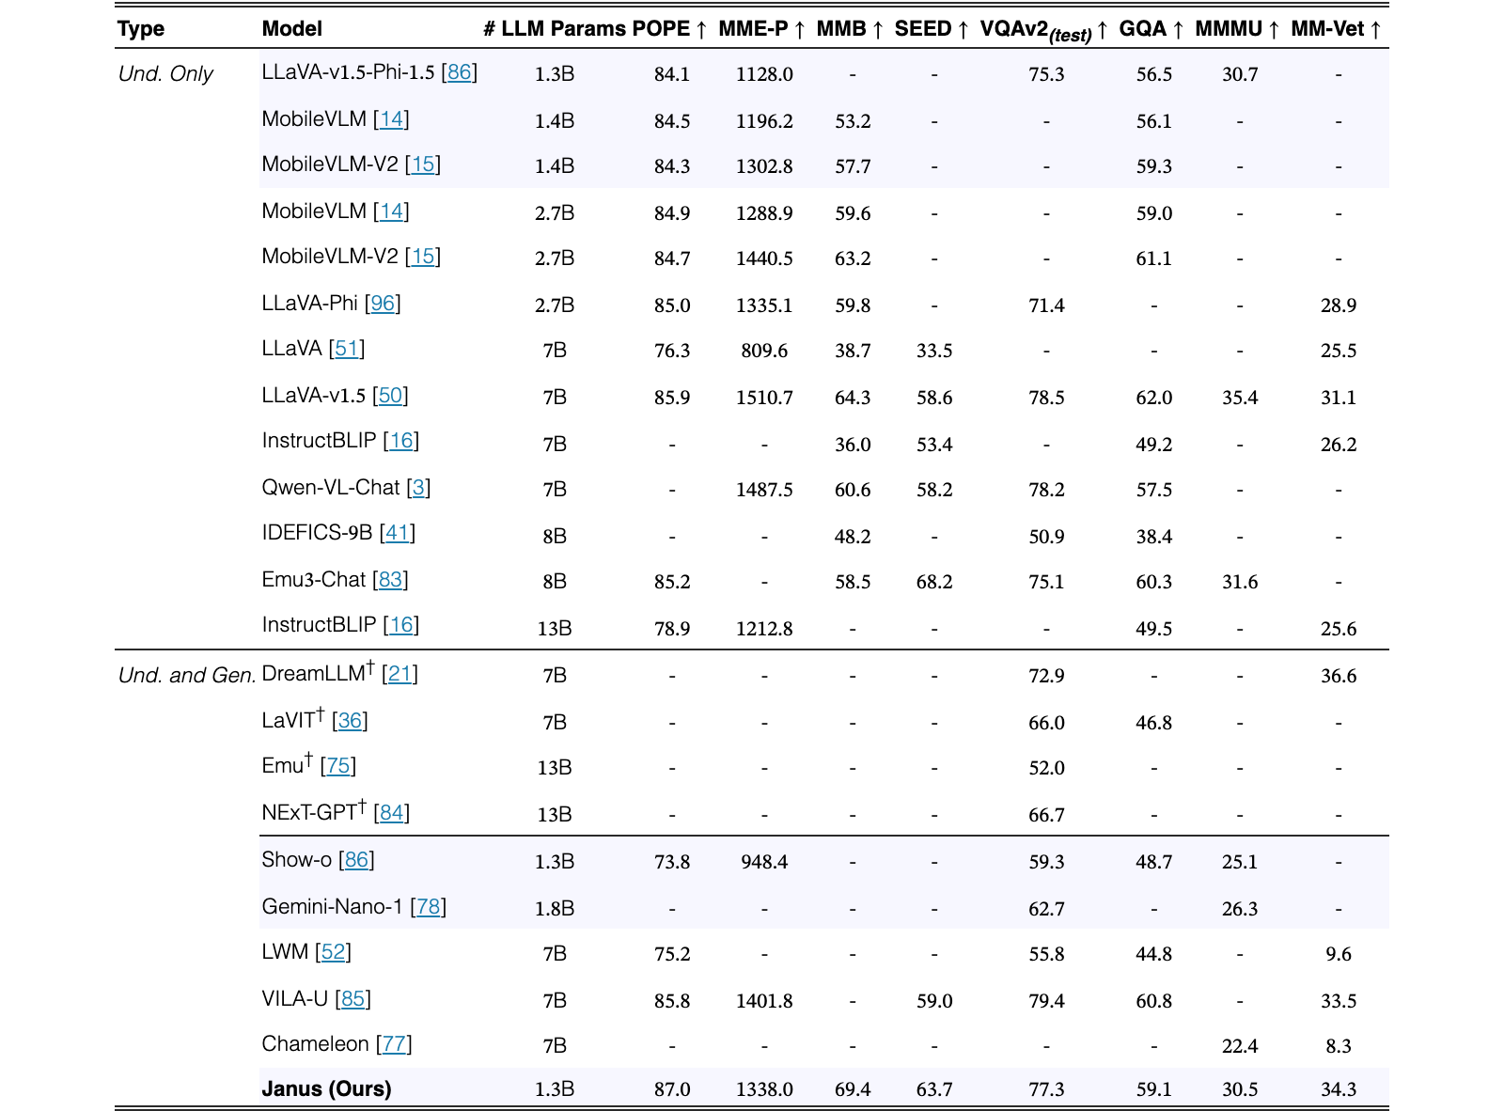This screenshot has width=1504, height=1111.
Task: Open Emu3-Chat citation 83
Action: point(390,579)
